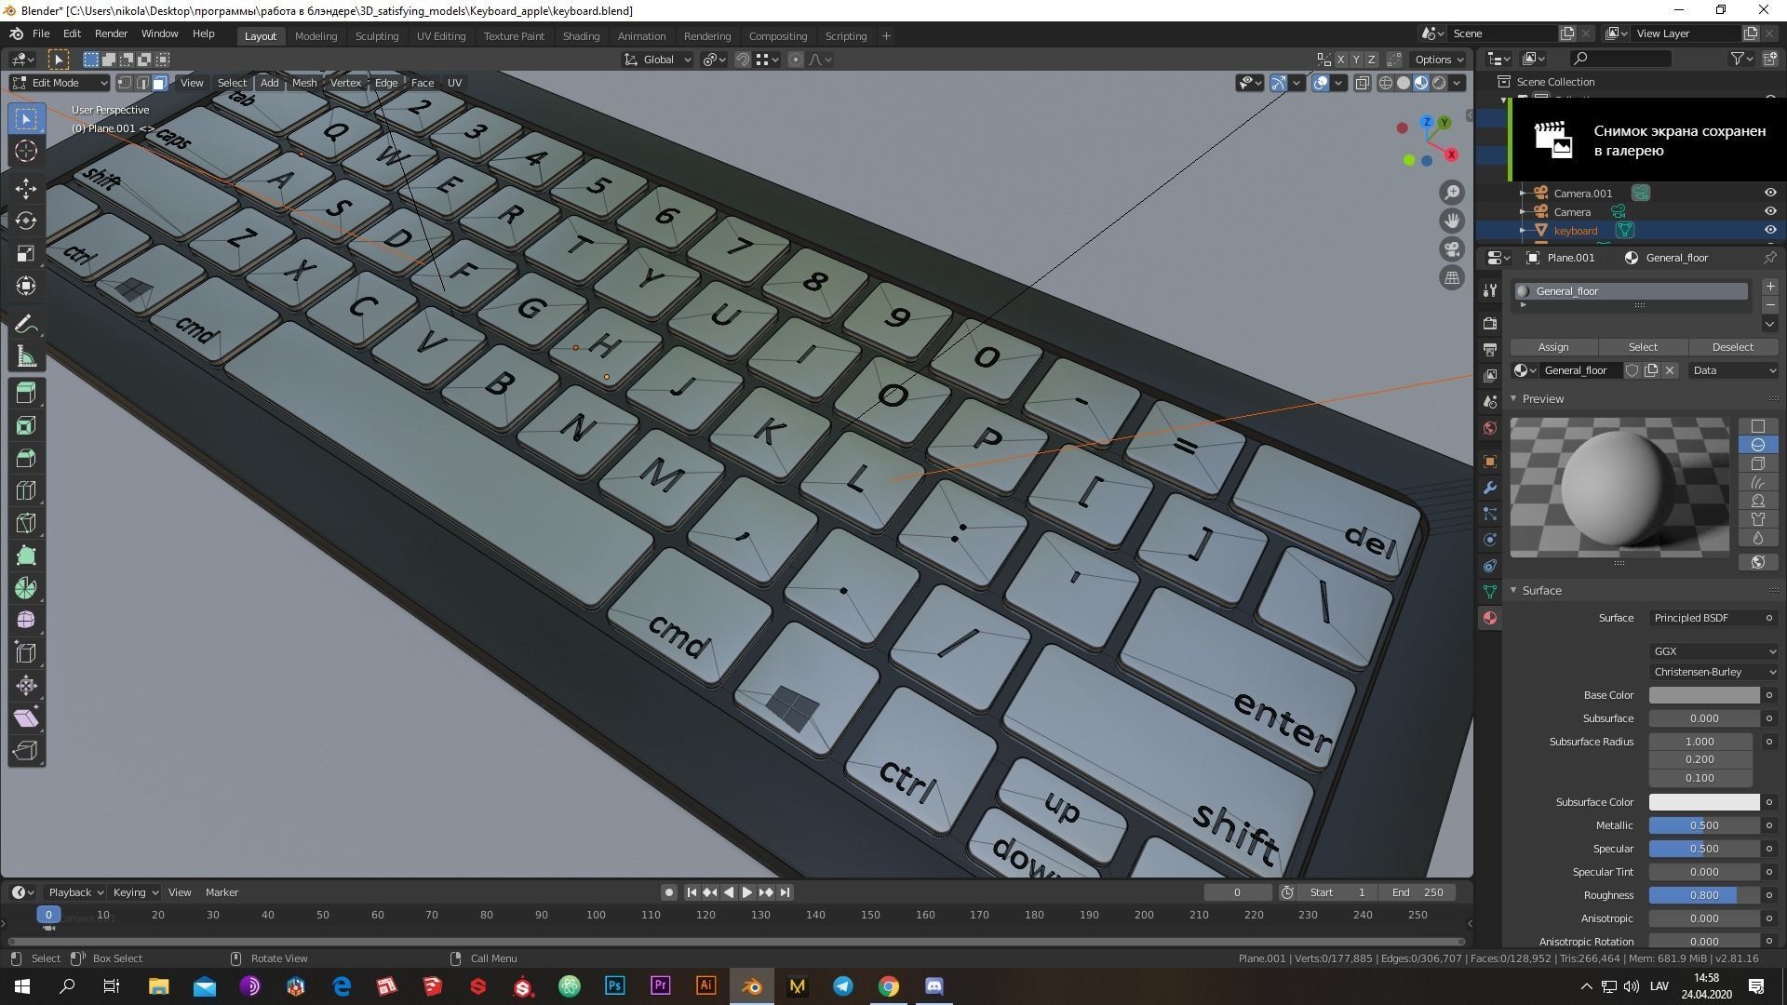1787x1005 pixels.
Task: Toggle viewport overlays
Action: pyautogui.click(x=1321, y=83)
